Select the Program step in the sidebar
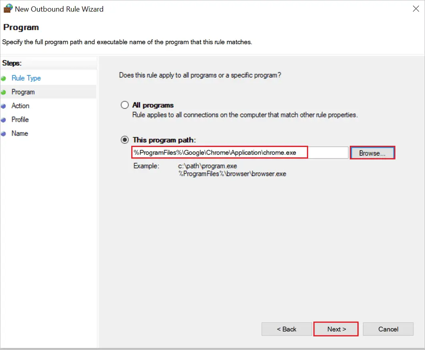Viewport: 425px width, 350px height. point(23,92)
